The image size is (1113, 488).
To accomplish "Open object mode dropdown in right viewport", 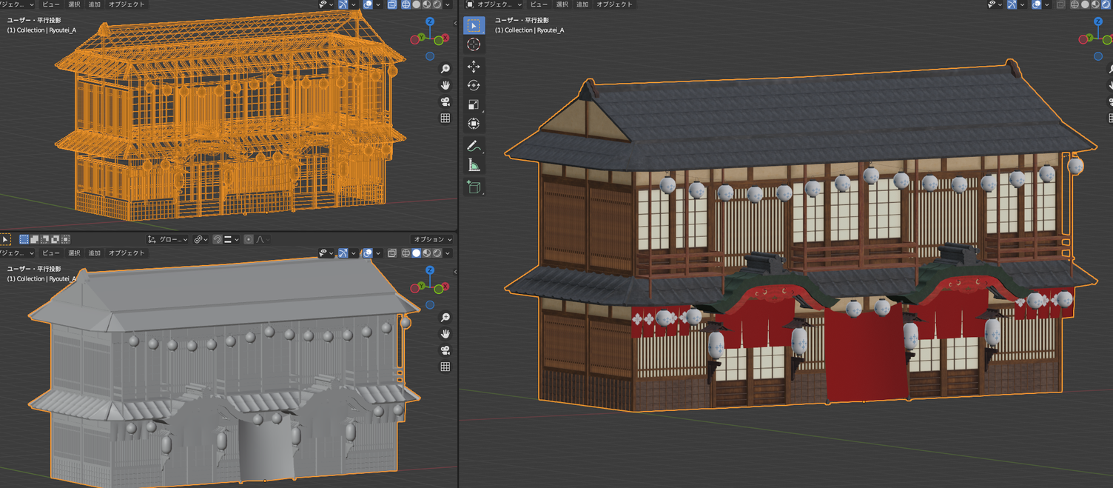I will 494,4.
